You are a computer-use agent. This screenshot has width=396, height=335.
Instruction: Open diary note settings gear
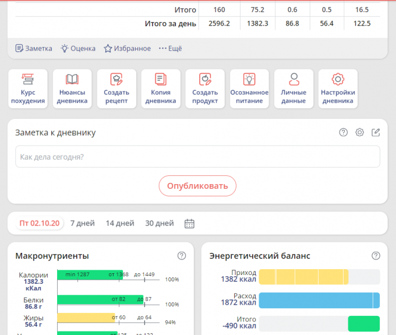360,132
